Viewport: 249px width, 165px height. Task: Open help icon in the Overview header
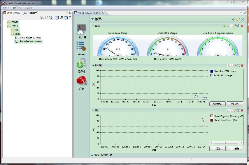coord(242,19)
